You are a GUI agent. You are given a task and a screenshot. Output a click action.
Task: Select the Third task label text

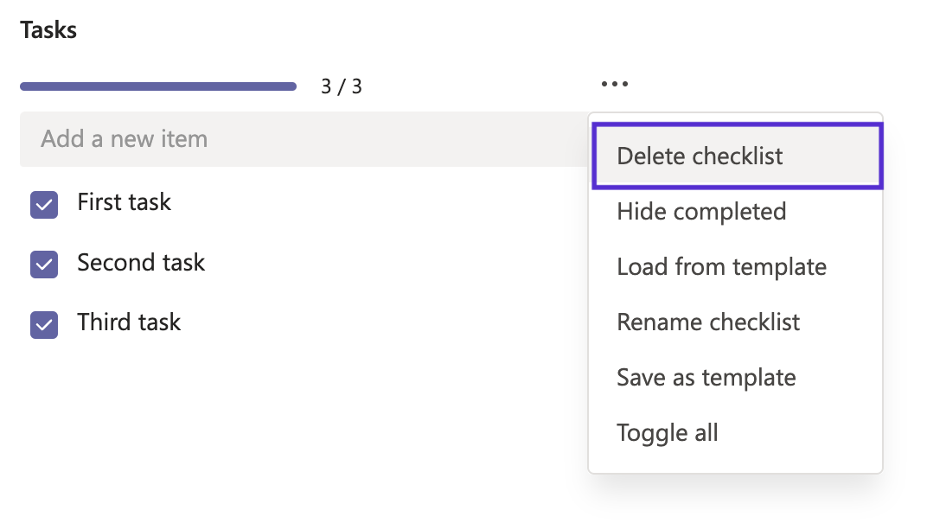pos(129,322)
